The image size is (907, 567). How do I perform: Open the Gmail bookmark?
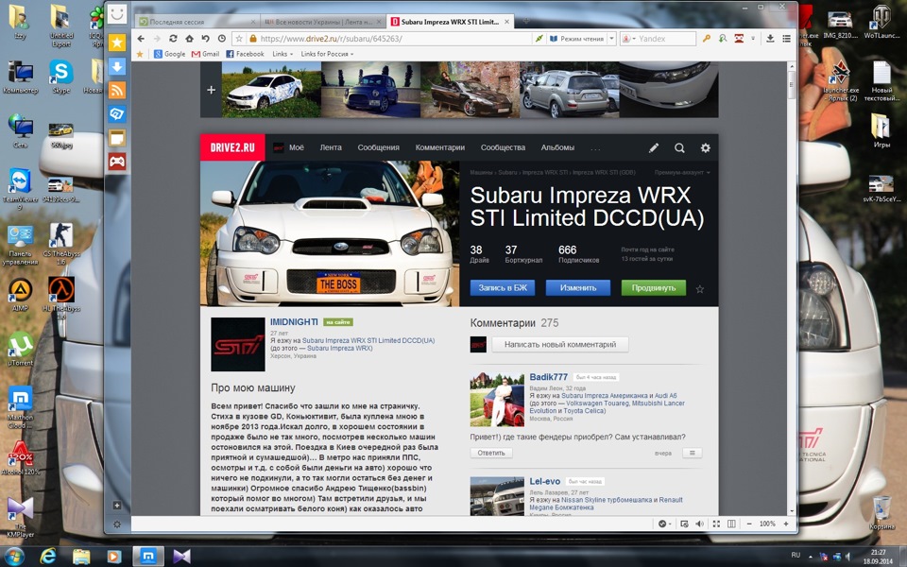tap(205, 54)
